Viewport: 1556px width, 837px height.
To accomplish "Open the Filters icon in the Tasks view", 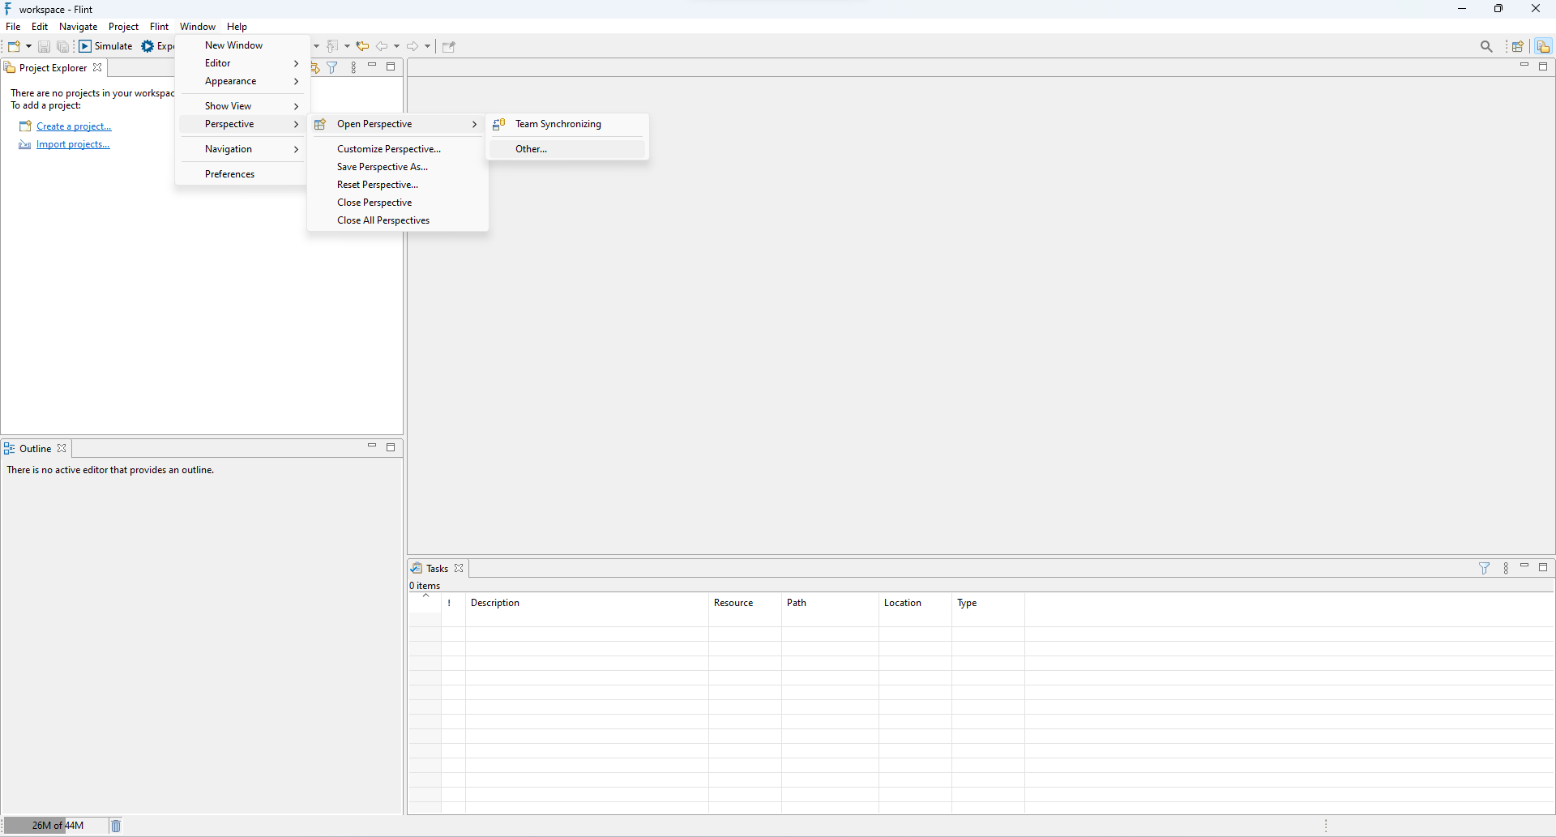I will point(1485,569).
